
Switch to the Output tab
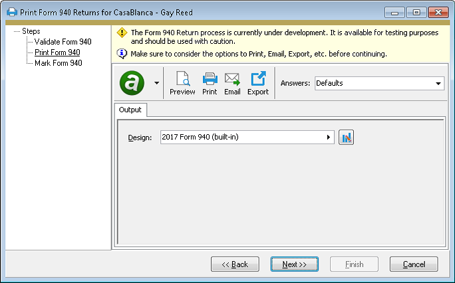[x=130, y=110]
